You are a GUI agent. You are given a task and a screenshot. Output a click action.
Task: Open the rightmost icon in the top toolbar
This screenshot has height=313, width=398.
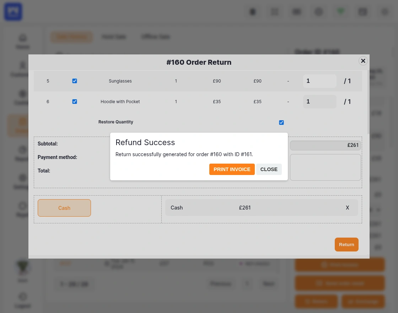[x=384, y=12]
